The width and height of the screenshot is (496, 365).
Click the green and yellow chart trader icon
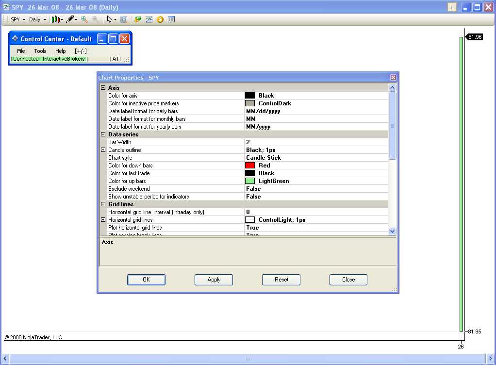coord(138,19)
